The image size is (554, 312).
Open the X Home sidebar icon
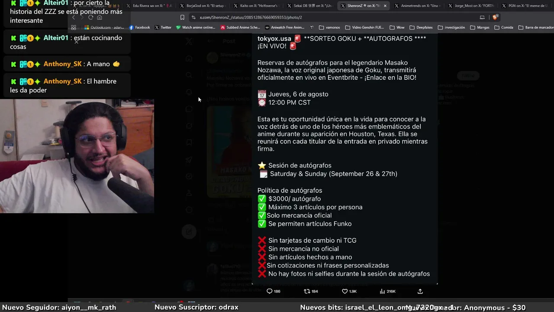(189, 58)
